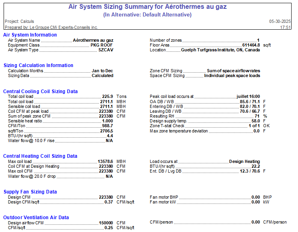The height and width of the screenshot is (232, 298).
Task: Click the Sum of space airflow rates text
Action: (233, 71)
